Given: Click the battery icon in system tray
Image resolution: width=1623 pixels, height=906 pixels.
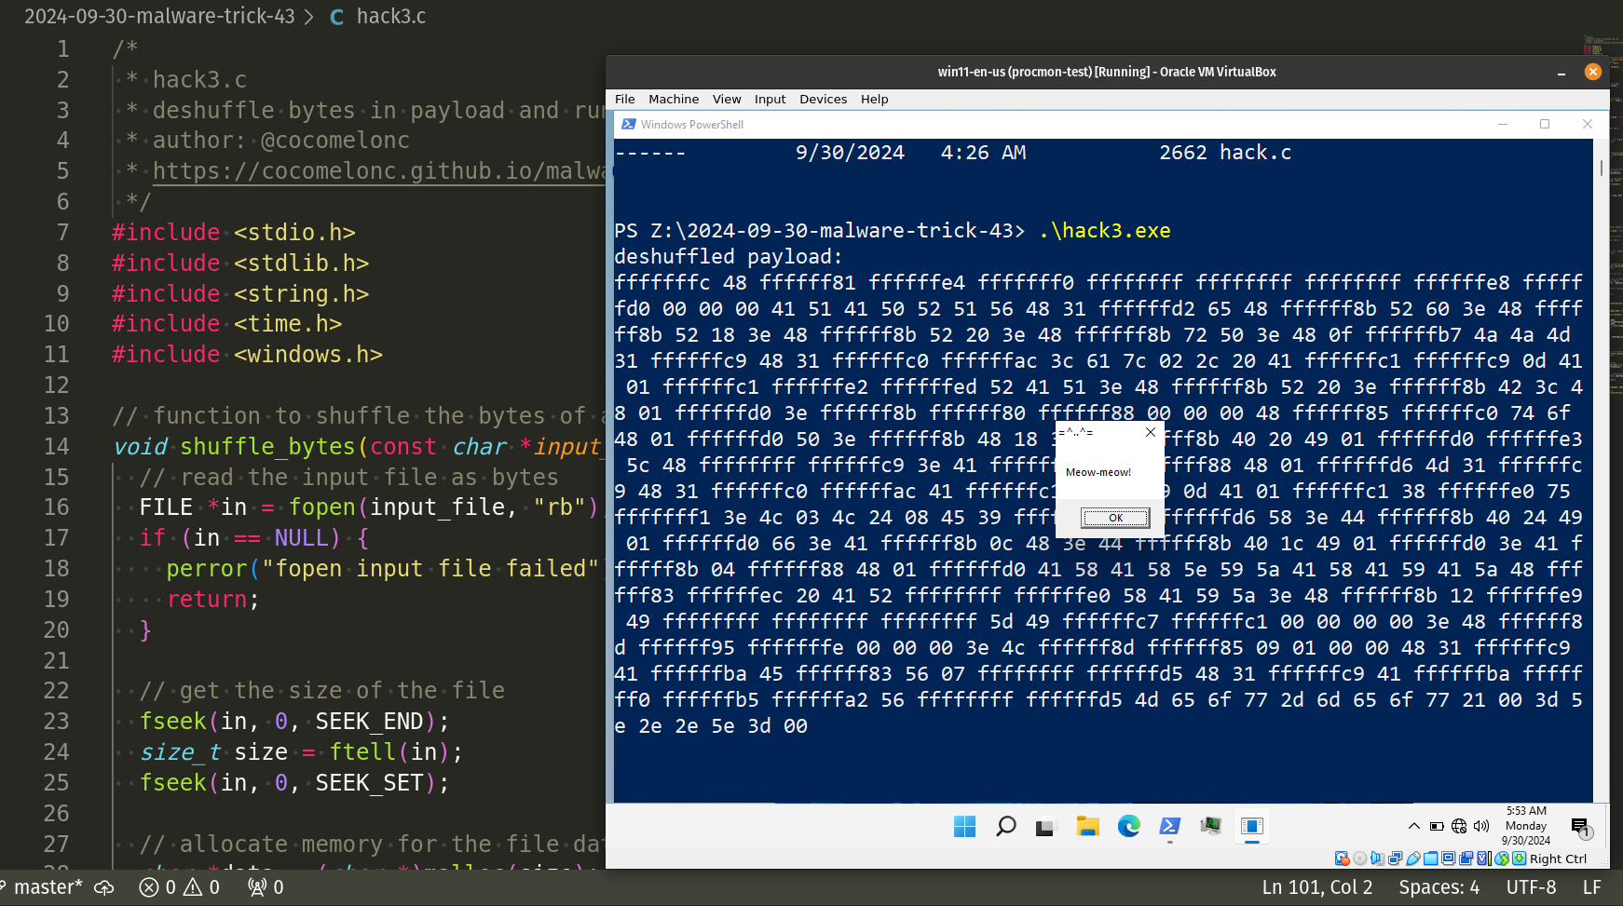Looking at the screenshot, I should coord(1437,826).
